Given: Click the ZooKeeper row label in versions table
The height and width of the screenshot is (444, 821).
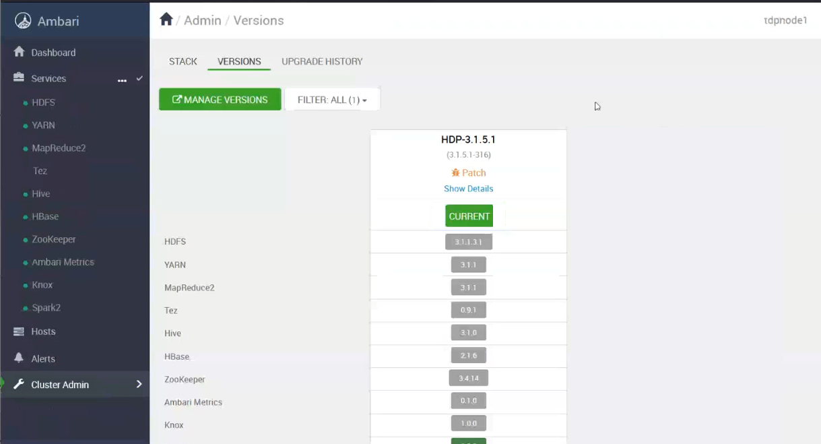Looking at the screenshot, I should (x=185, y=379).
